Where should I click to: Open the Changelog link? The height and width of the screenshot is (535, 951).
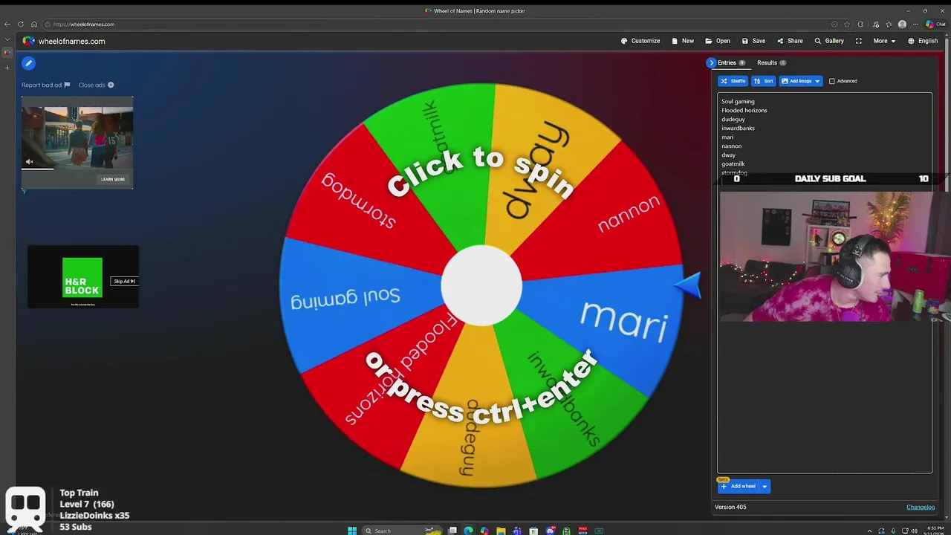tap(921, 507)
